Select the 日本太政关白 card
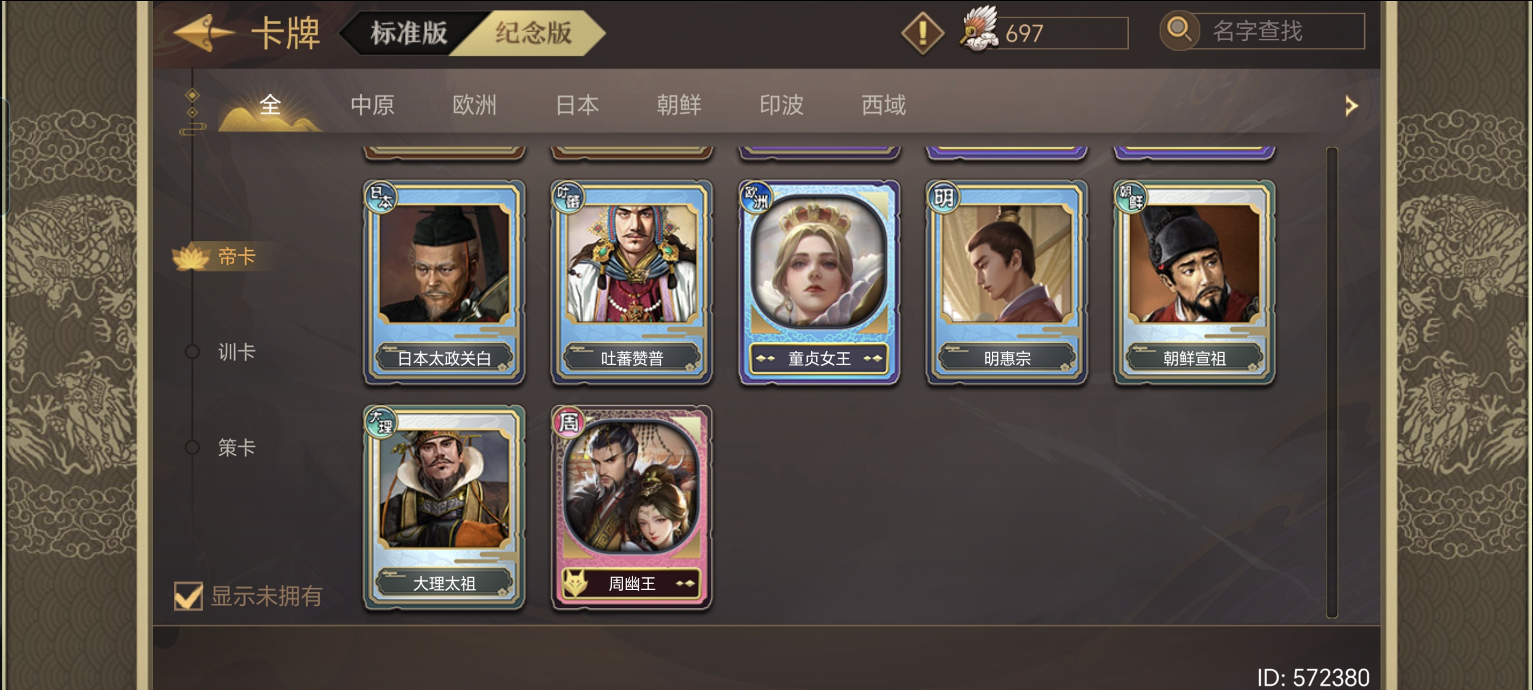This screenshot has height=690, width=1533. [444, 282]
